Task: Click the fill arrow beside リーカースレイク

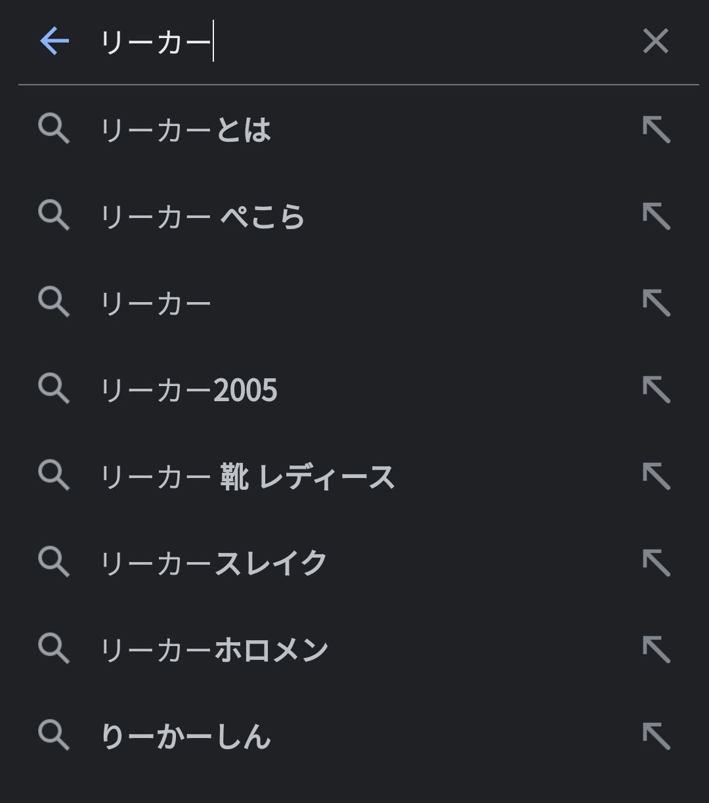Action: point(656,563)
